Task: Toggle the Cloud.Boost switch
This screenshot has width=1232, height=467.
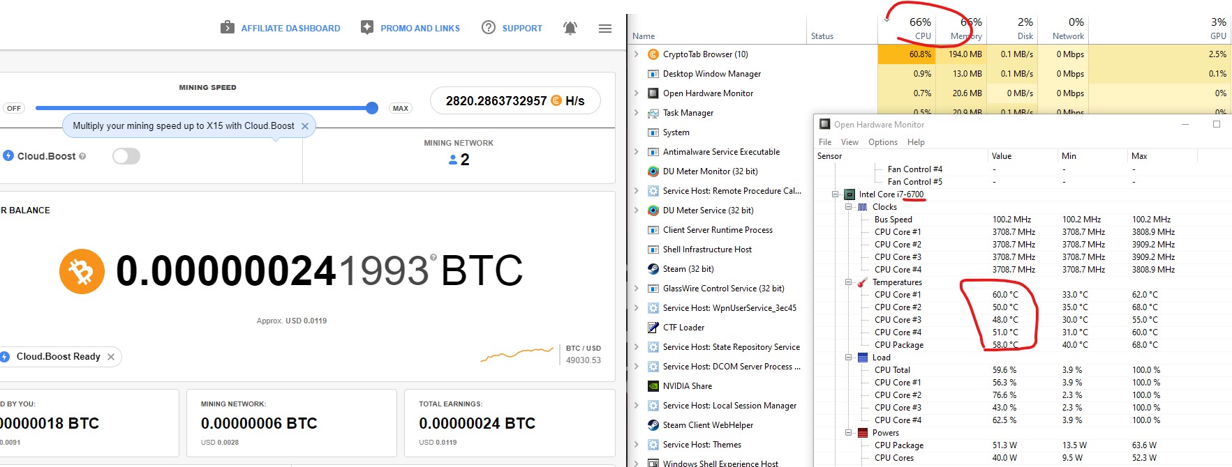Action: 126,156
